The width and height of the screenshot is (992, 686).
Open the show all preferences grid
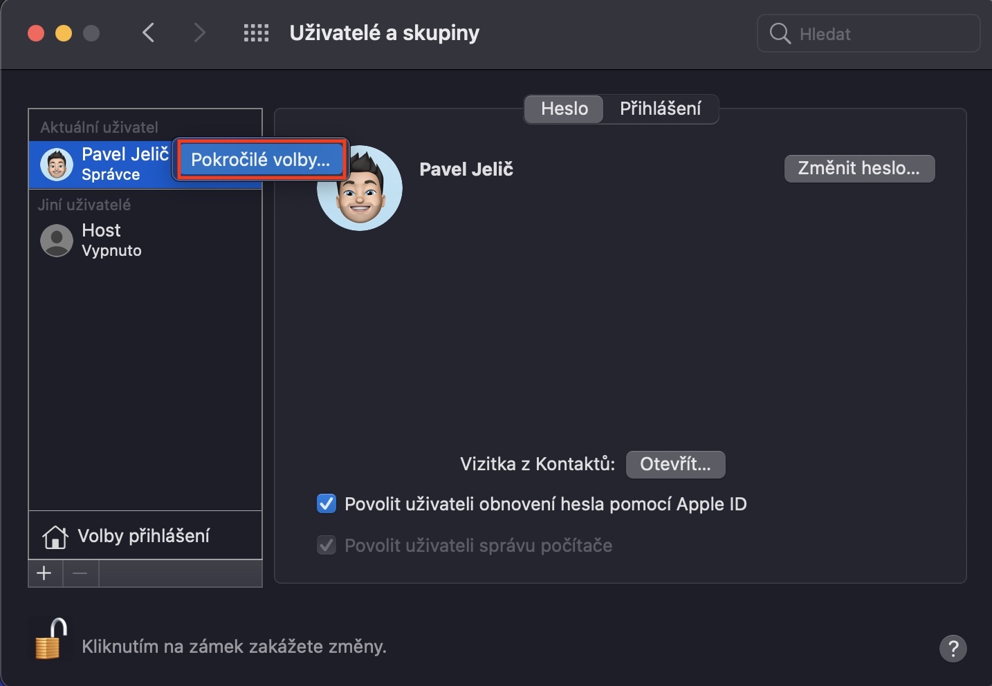256,33
